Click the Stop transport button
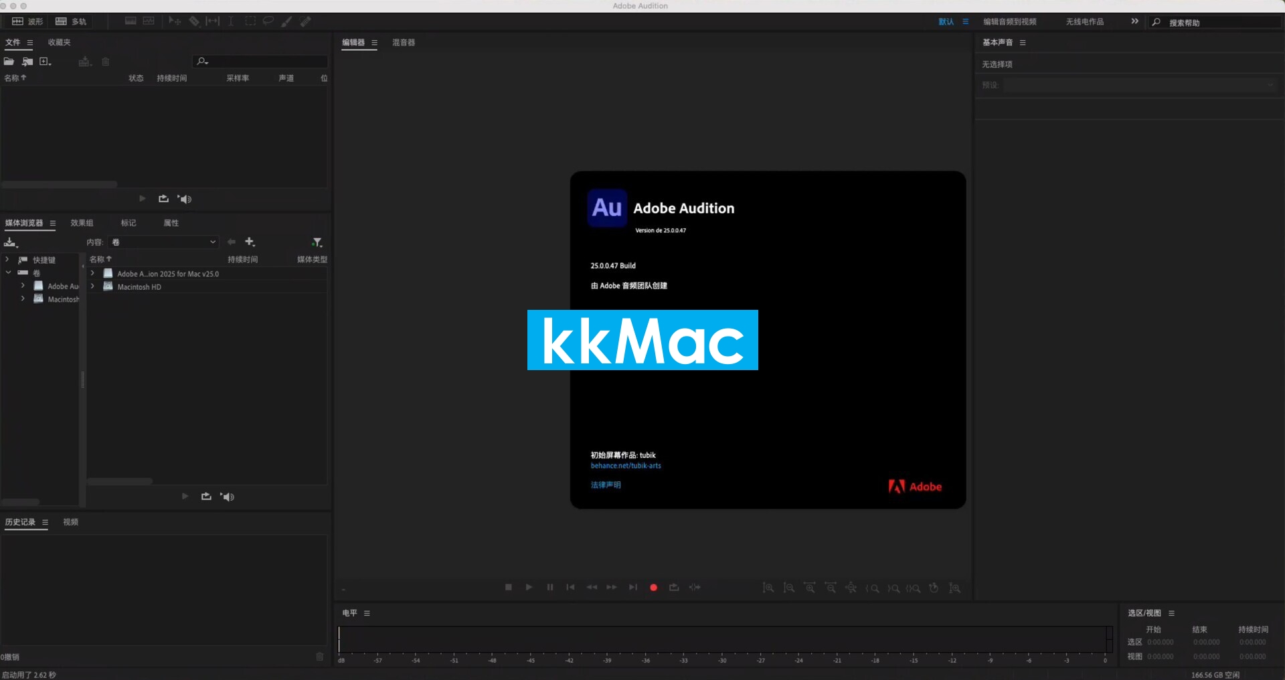 pyautogui.click(x=508, y=587)
